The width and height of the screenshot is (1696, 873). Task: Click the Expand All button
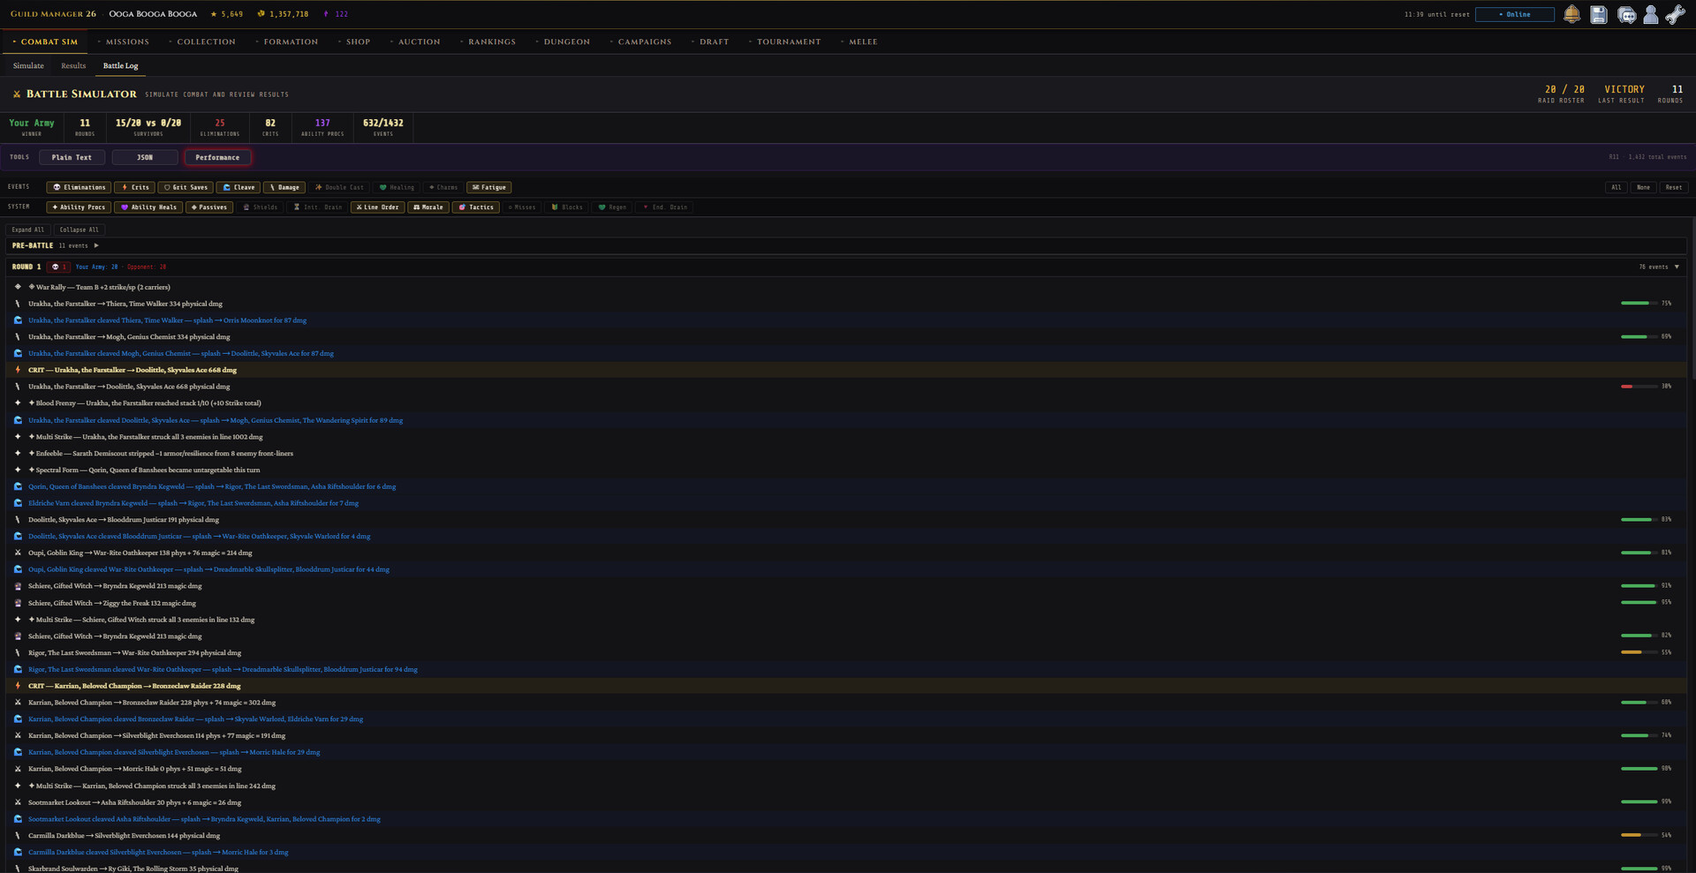[x=28, y=230]
